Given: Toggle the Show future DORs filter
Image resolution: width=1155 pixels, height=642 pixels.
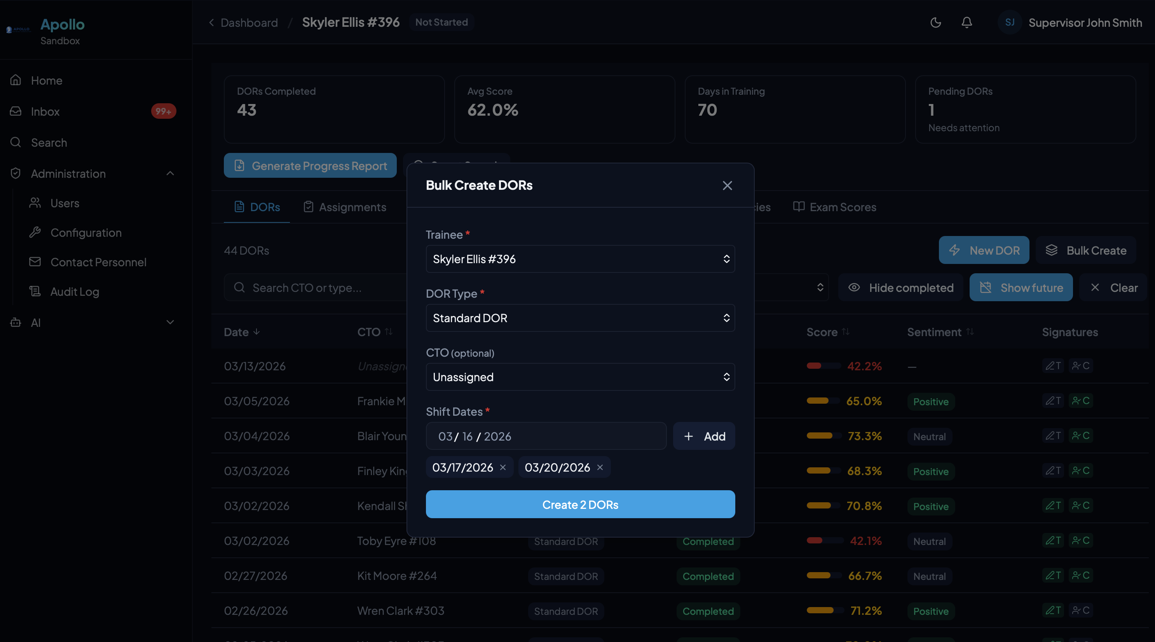Looking at the screenshot, I should (x=1021, y=287).
